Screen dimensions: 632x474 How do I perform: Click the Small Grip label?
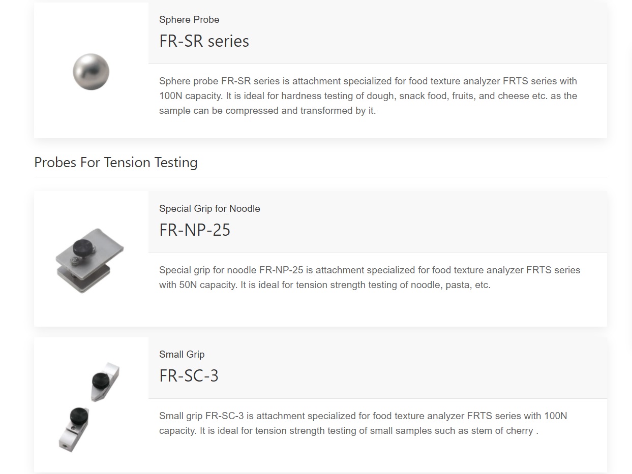coord(182,355)
